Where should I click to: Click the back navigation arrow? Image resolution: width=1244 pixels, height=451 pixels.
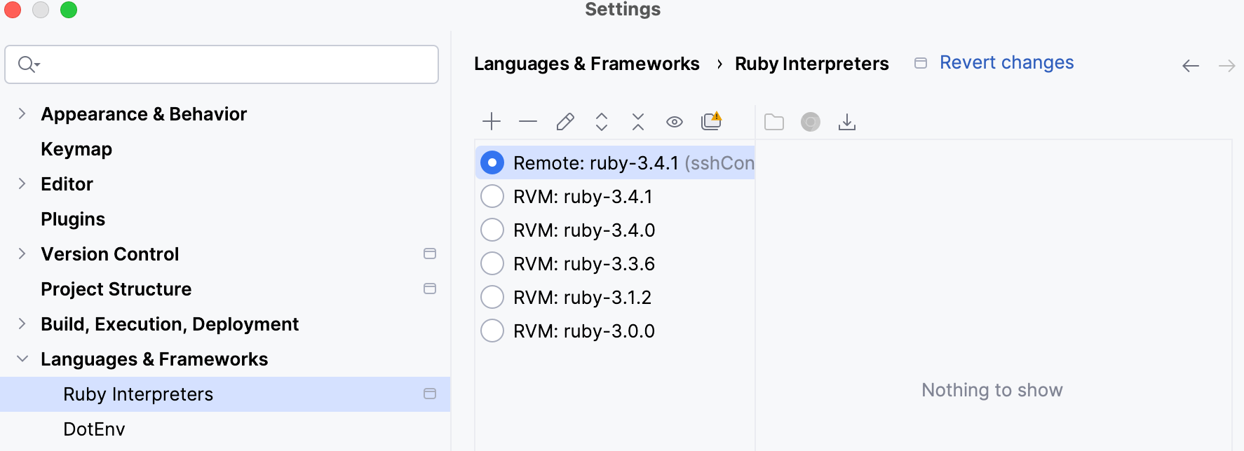coord(1190,65)
